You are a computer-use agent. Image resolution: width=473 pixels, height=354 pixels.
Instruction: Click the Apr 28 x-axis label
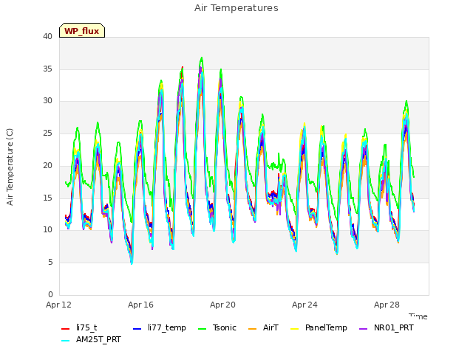point(387,305)
